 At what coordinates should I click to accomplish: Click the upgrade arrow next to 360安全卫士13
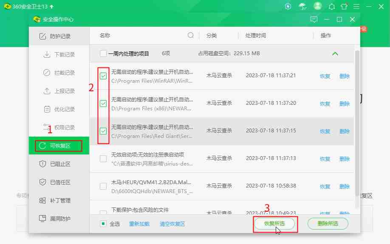(x=52, y=7)
